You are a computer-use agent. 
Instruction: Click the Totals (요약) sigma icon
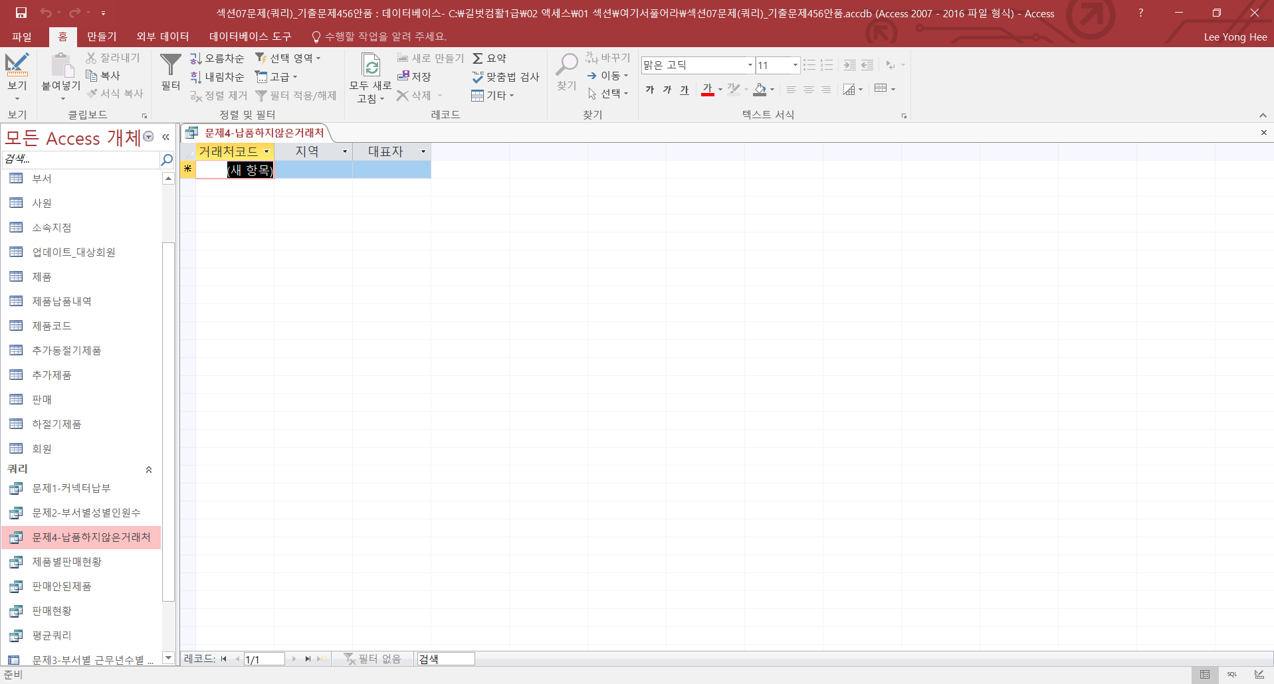point(489,58)
